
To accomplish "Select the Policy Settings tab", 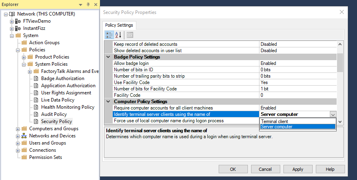I will pos(120,25).
